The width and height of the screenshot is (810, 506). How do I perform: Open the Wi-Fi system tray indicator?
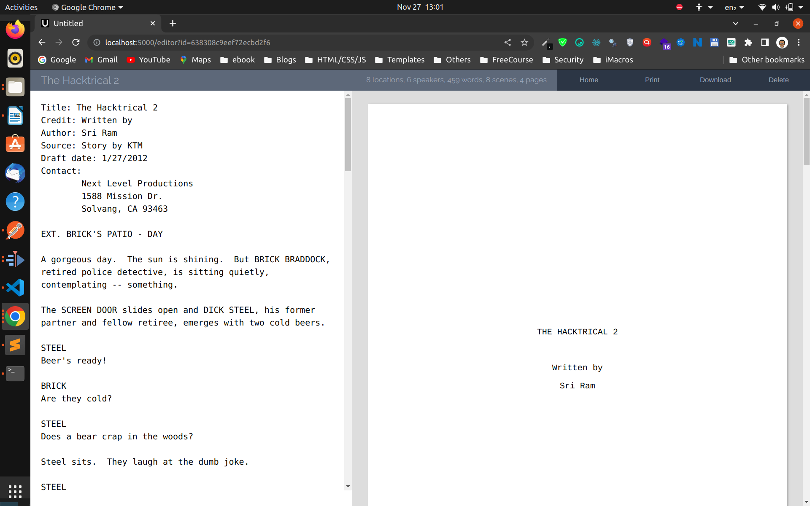tap(762, 7)
